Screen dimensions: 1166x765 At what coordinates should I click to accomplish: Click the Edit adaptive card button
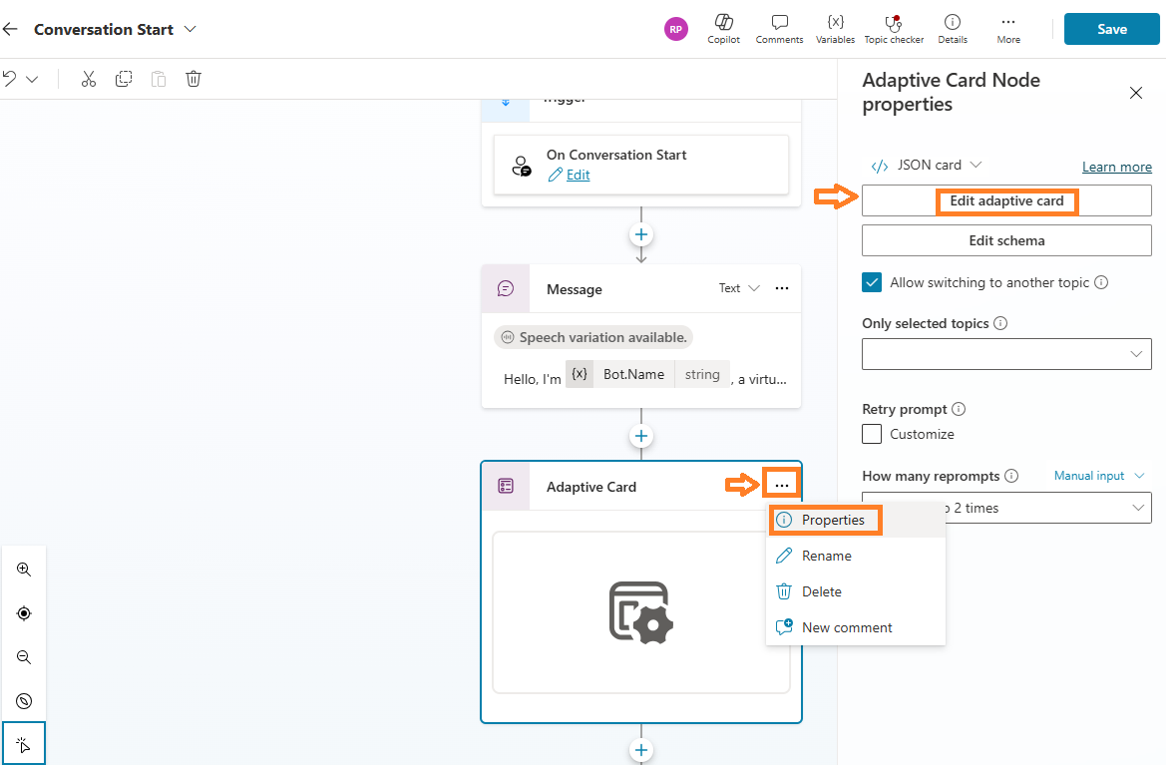1006,200
